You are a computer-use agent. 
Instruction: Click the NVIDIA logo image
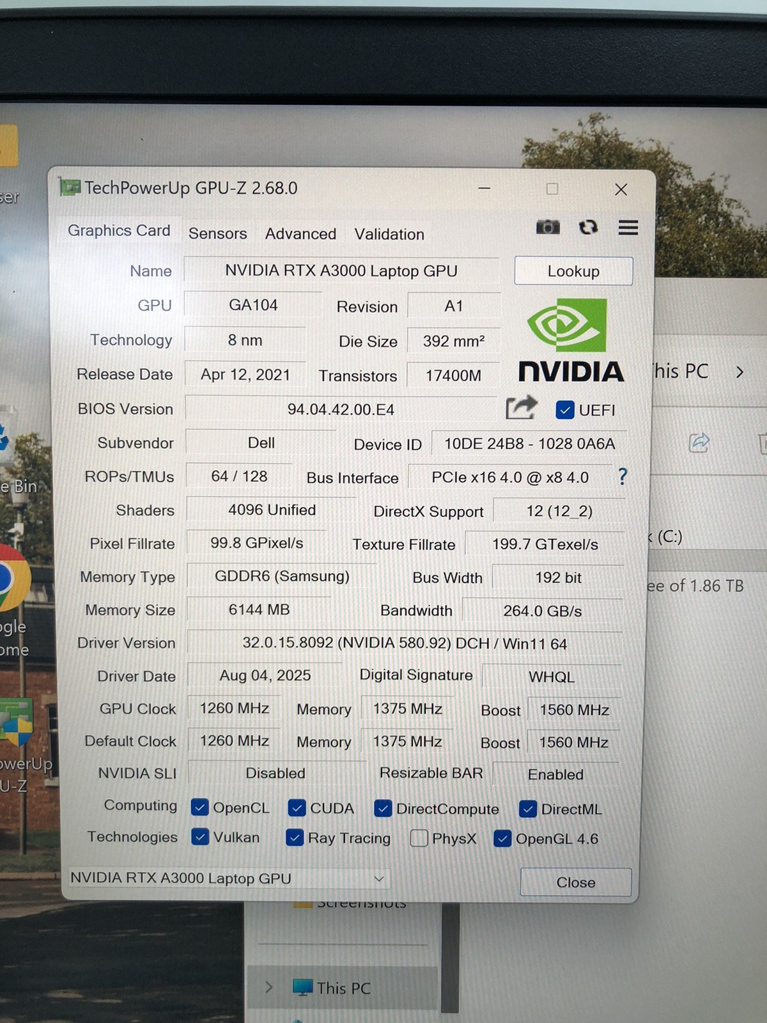tap(571, 340)
